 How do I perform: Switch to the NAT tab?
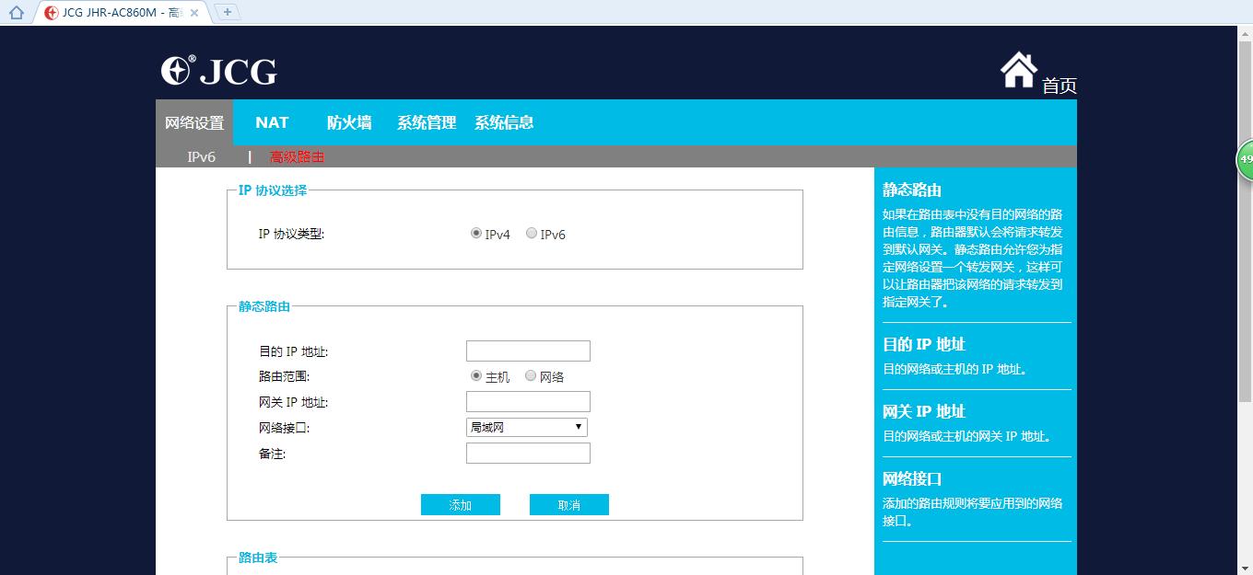(270, 121)
